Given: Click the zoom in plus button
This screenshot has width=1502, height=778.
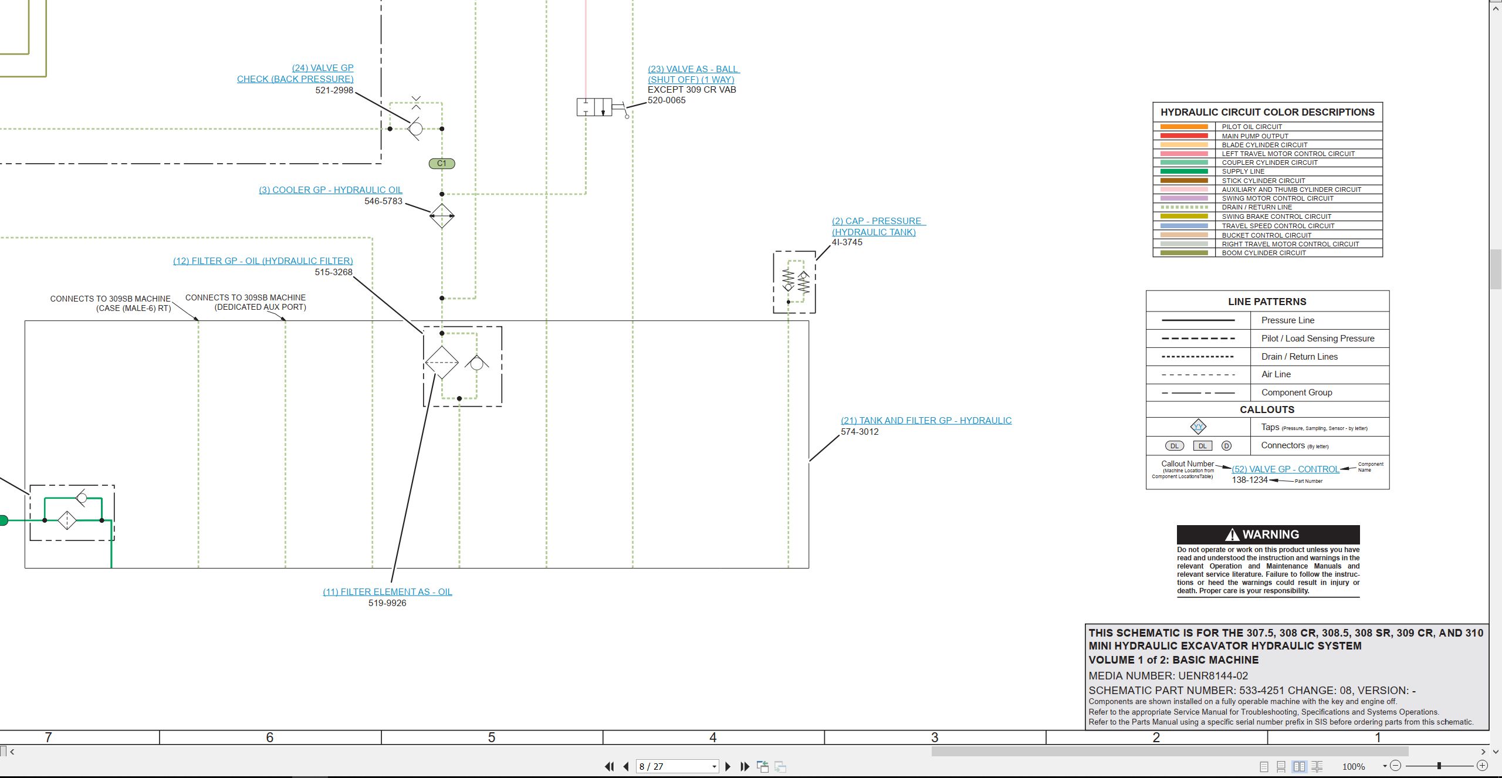Looking at the screenshot, I should click(1482, 766).
